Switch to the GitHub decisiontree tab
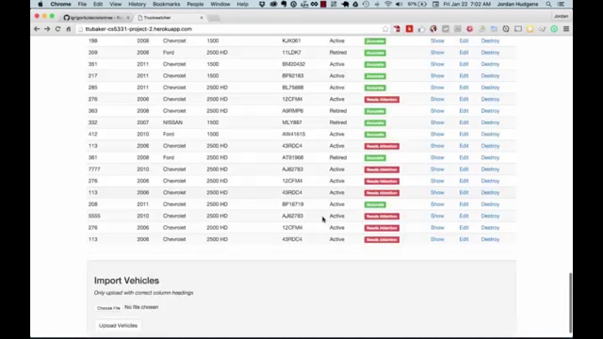This screenshot has height=339, width=603. [x=96, y=17]
